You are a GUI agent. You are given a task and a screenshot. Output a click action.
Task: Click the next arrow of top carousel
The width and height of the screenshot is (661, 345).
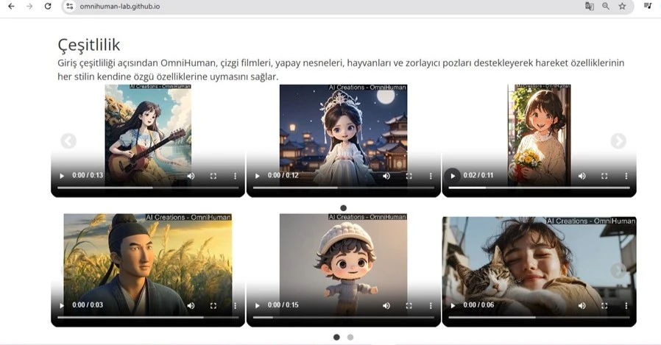click(x=618, y=141)
